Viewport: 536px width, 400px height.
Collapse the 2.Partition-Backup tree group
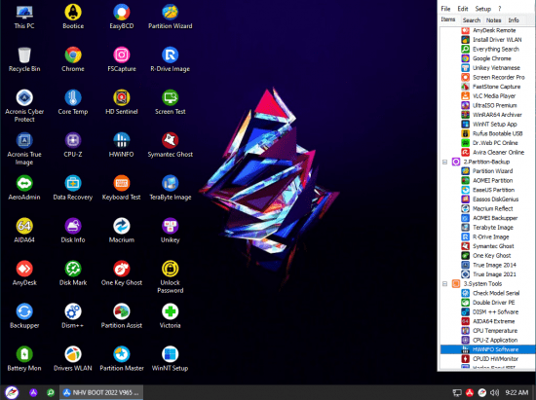click(444, 162)
